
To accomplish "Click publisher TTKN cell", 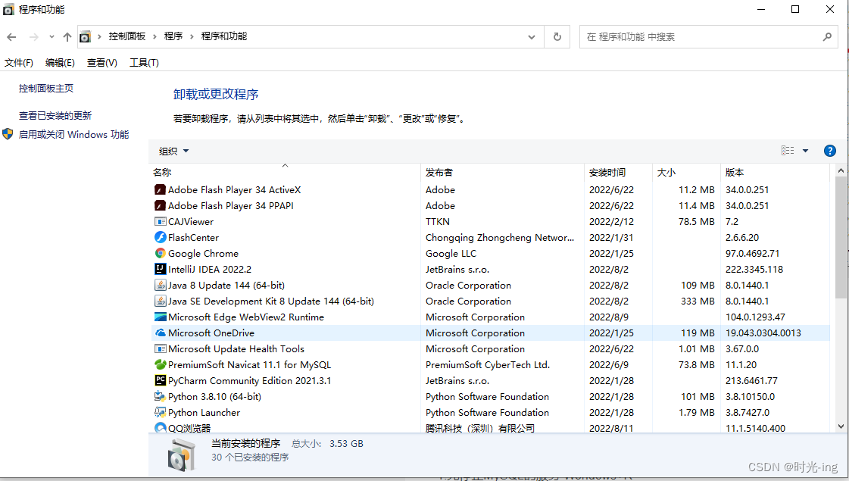I will [438, 221].
